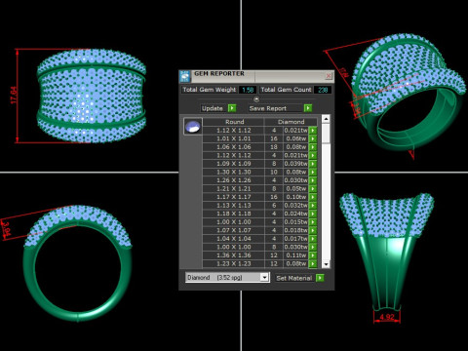Click the Total Gem Weight value 1.58
The height and width of the screenshot is (351, 468).
(248, 90)
